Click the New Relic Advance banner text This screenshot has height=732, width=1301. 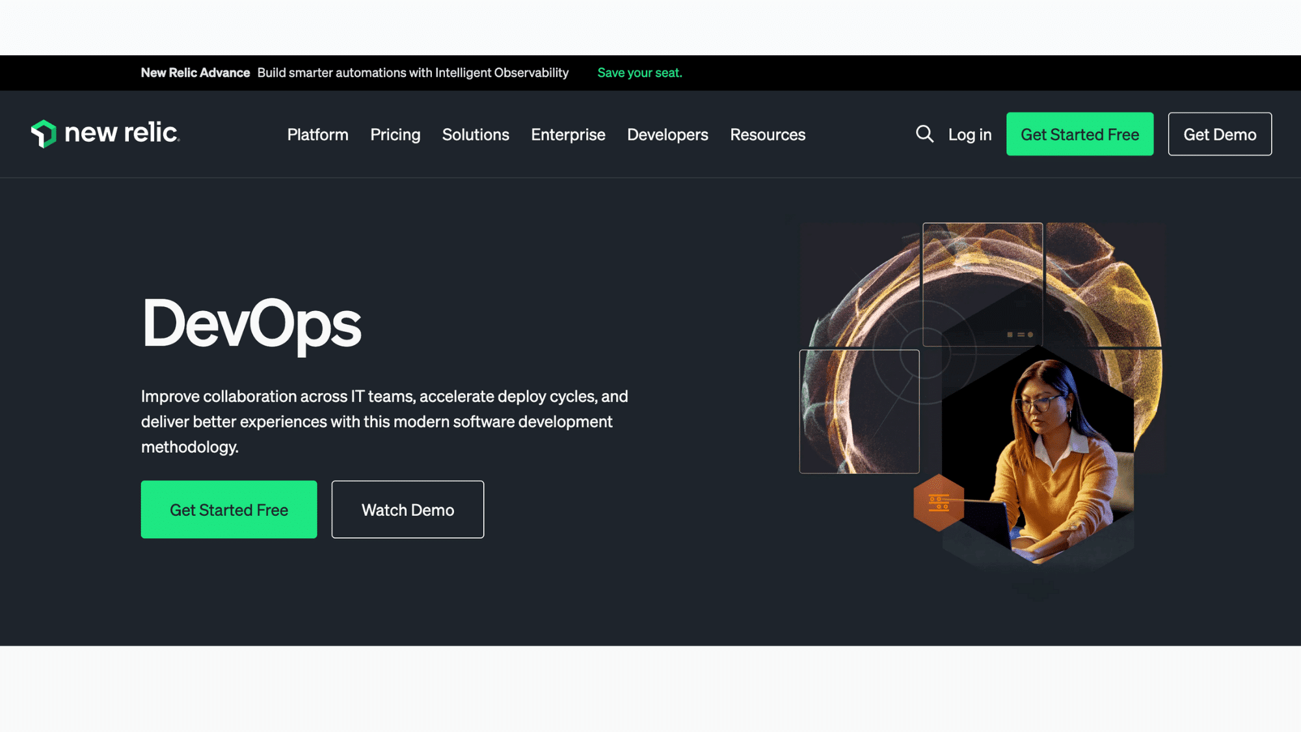click(x=195, y=73)
